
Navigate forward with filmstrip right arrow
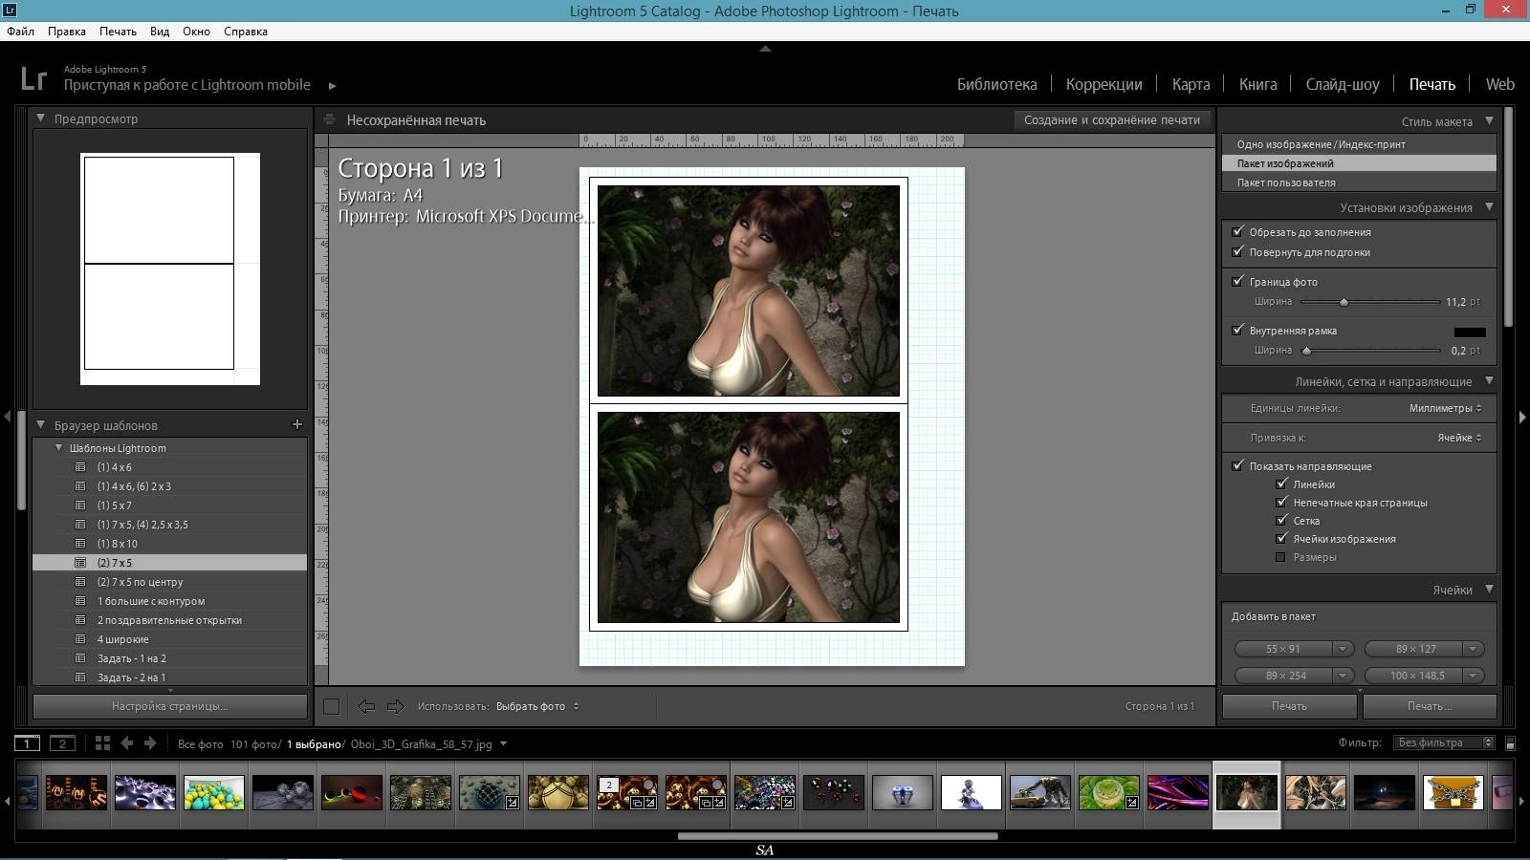pyautogui.click(x=150, y=743)
